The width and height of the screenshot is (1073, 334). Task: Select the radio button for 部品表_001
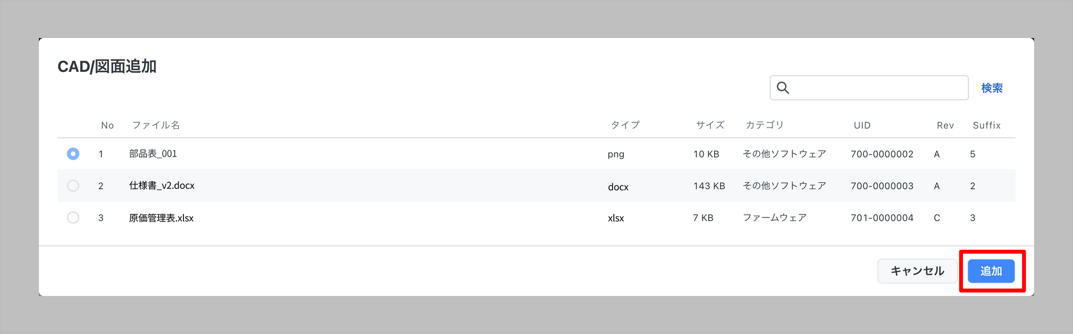(73, 154)
